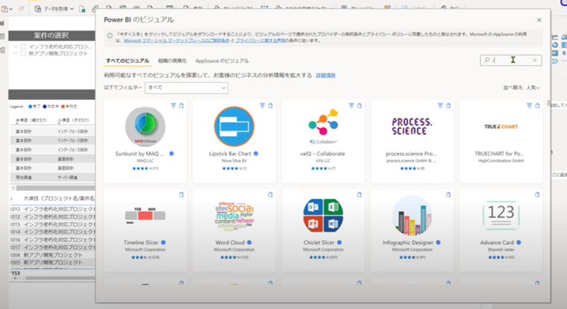Open the Microsoft コマーシャル マーケットプレース terms link
Viewport: 567px width, 309px height.
[x=177, y=40]
